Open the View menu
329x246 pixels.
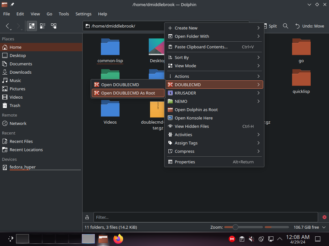[x=35, y=14]
